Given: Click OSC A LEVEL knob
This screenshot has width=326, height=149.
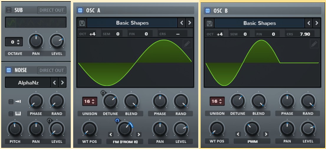Looking at the screenshot, I should coord(181,129).
